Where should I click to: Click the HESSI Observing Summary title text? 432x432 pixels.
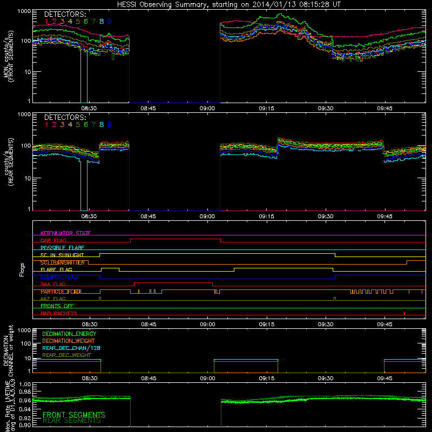[228, 4]
